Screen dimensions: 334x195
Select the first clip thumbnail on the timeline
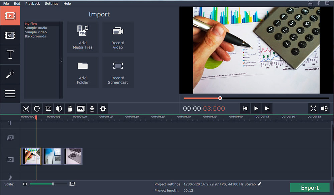[x=31, y=156]
